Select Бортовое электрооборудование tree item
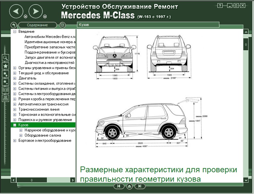The height and width of the screenshot is (194, 254). (x=45, y=141)
